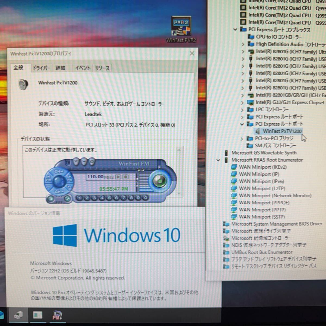326x326 pixels.
Task: Close the WinFast PxTV1200 properties dialog
Action: coord(192,54)
